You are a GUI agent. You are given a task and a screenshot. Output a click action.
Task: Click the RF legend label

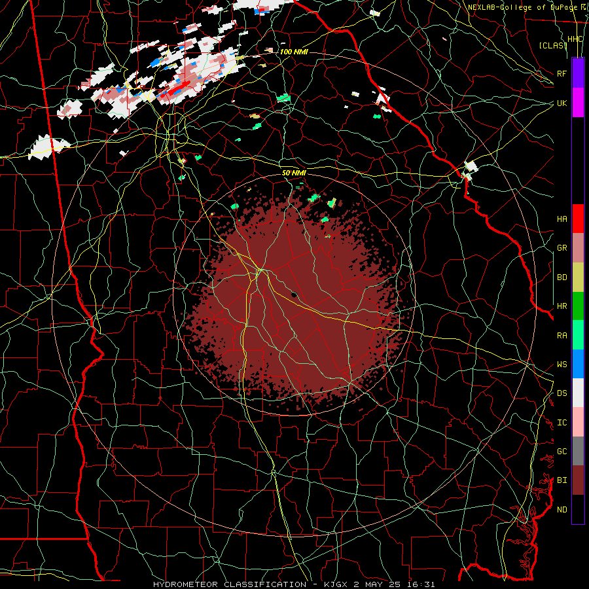[x=562, y=73]
